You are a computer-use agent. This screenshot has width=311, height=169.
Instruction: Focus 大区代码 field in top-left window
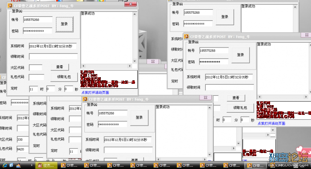tap(36, 67)
